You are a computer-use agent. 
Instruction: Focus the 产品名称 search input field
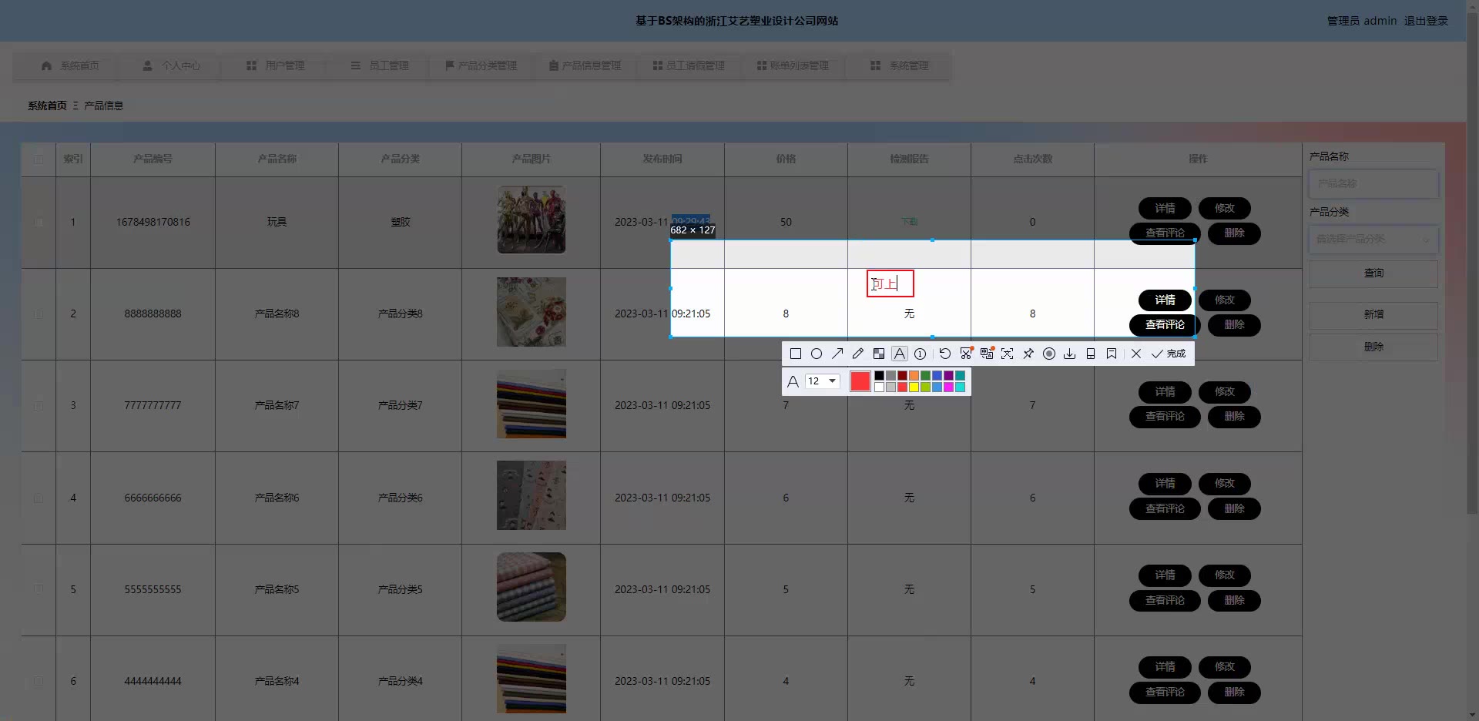tap(1373, 184)
